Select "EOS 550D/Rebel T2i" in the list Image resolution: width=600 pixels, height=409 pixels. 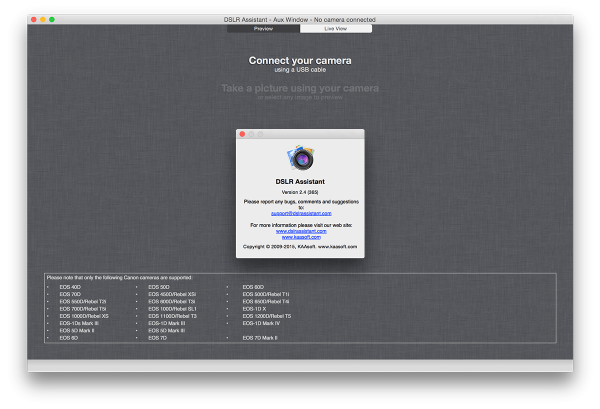coord(82,301)
